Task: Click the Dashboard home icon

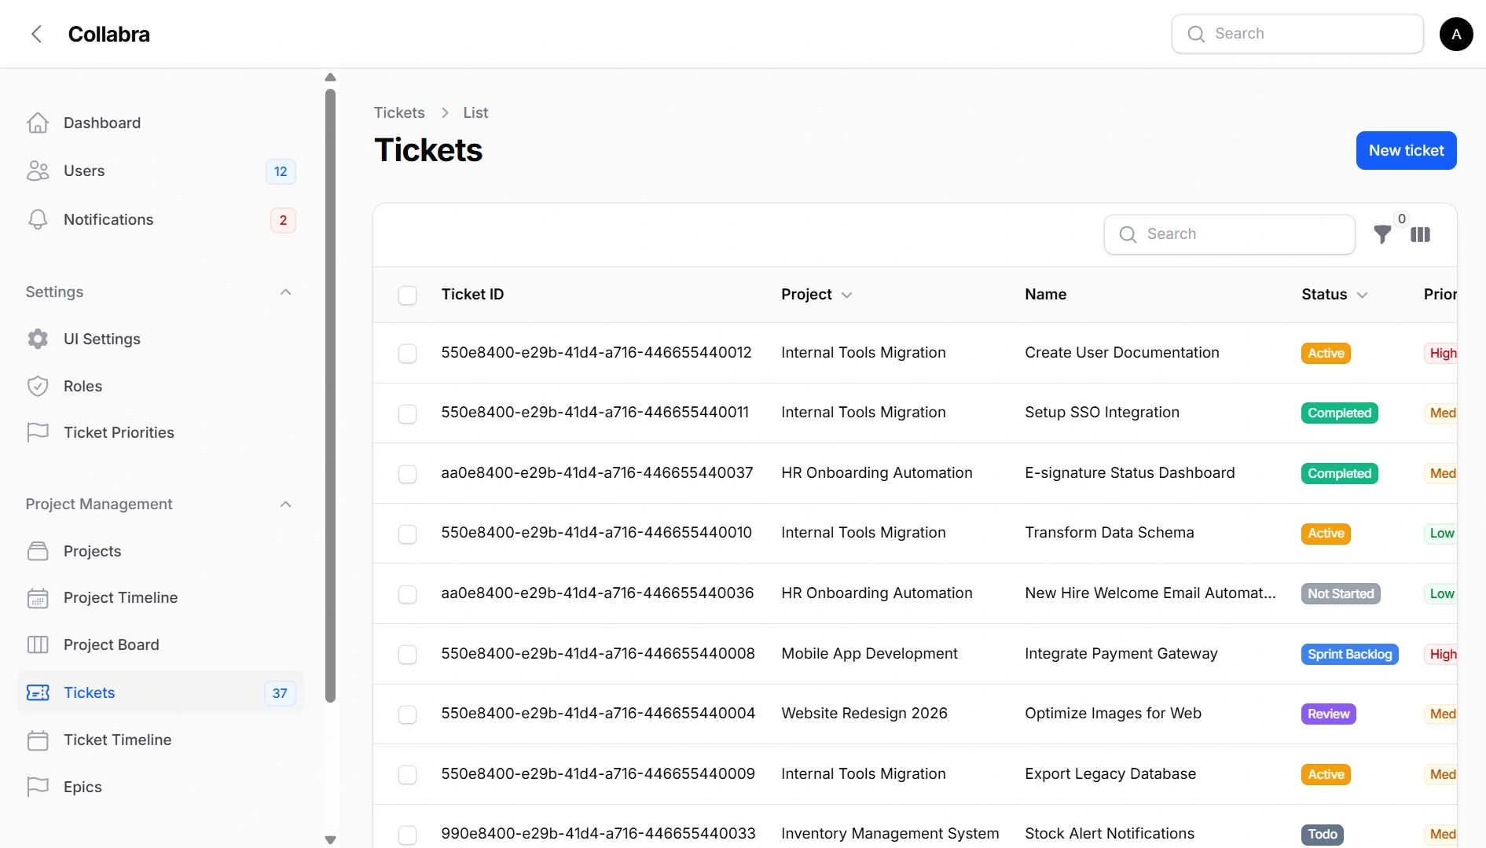Action: 38,123
